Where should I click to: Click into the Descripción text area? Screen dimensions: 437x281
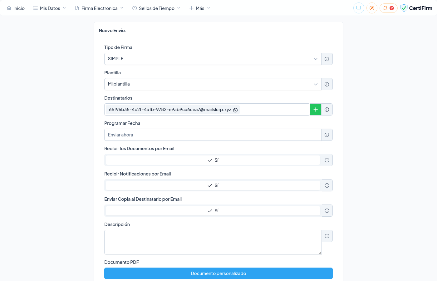coord(213,242)
